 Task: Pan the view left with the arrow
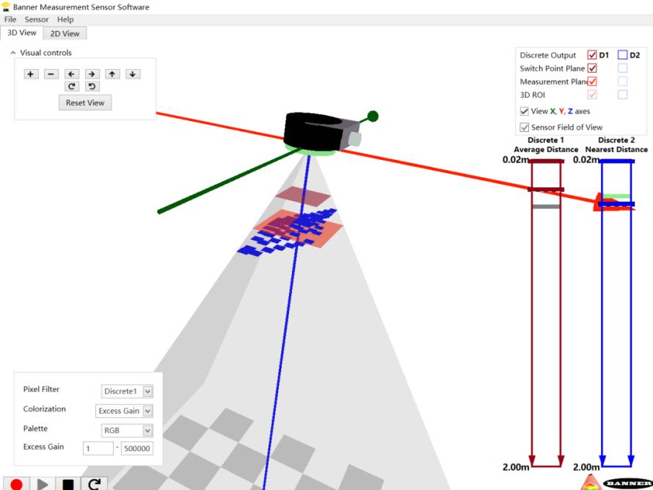click(x=71, y=74)
